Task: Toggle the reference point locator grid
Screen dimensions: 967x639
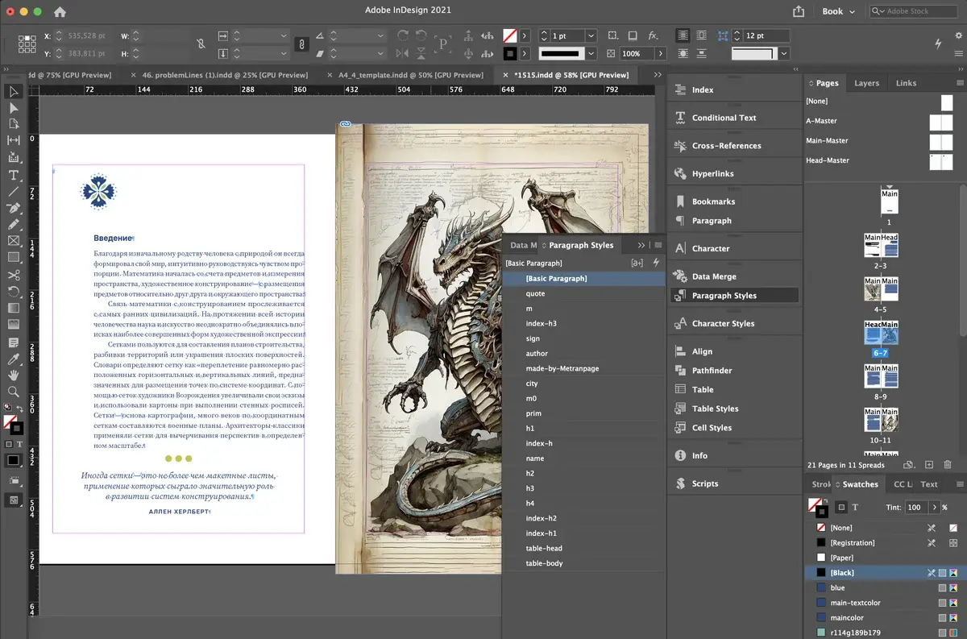Action: coord(27,44)
